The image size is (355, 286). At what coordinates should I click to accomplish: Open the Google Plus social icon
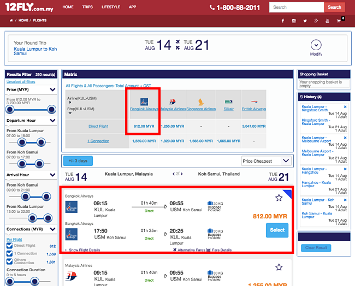click(316, 21)
